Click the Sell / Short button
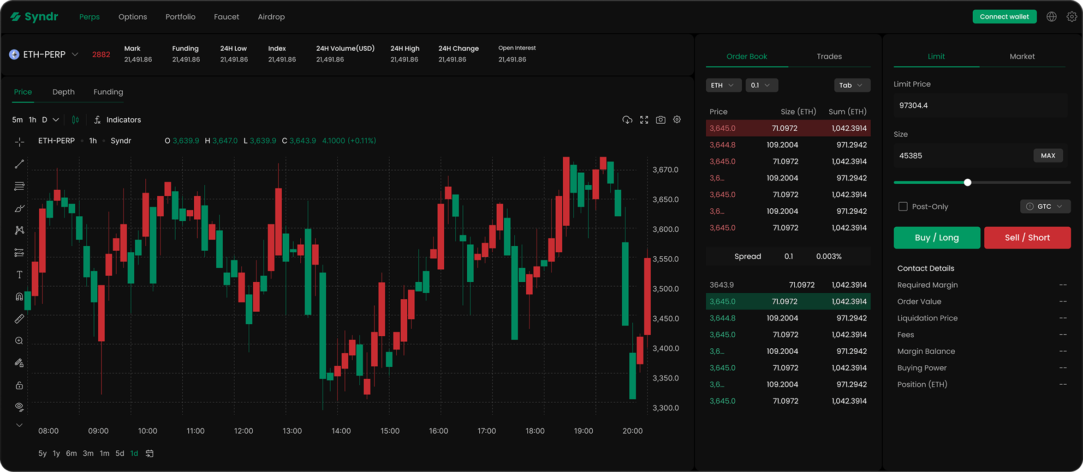Viewport: 1083px width, 472px height. point(1027,238)
